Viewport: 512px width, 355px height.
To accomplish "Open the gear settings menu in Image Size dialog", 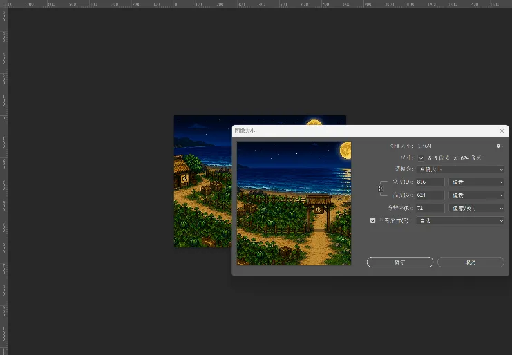I will point(499,146).
